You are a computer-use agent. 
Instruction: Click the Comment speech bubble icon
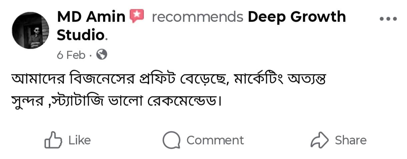pos(171,140)
